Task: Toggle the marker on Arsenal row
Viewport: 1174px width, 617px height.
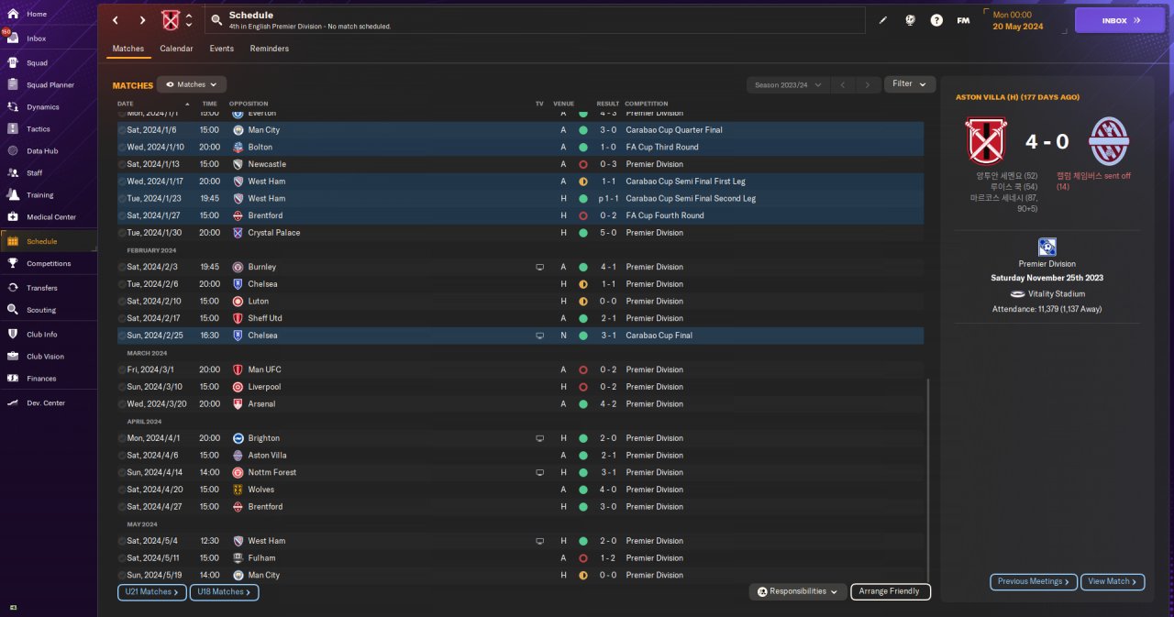Action: click(x=122, y=404)
